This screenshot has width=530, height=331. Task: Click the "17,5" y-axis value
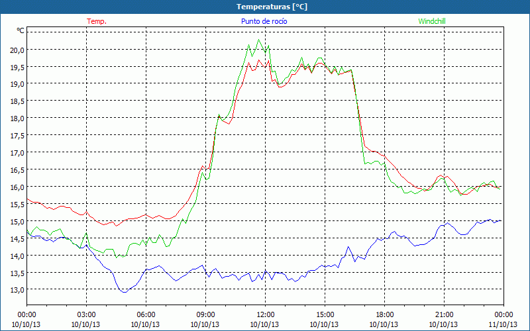point(18,136)
